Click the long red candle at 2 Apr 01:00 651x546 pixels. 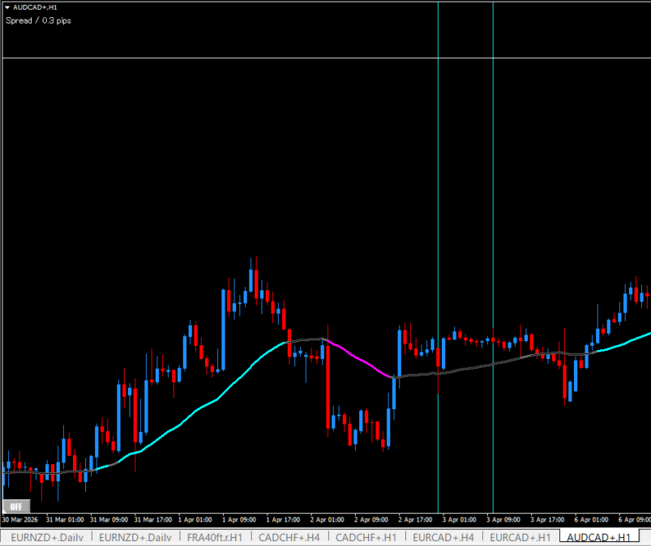(328, 385)
